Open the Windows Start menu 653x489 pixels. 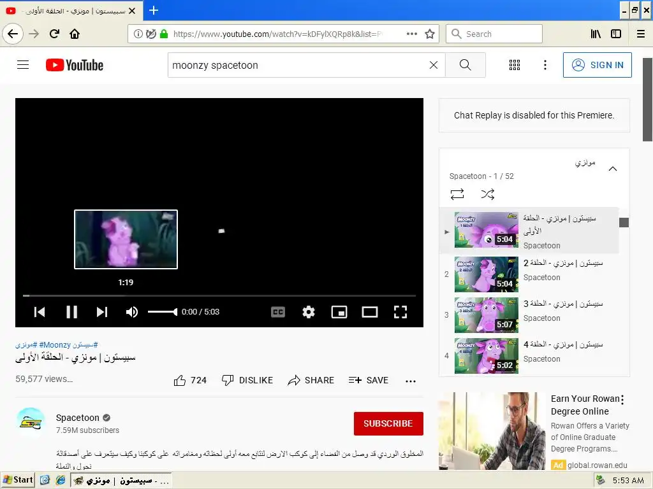coord(17,480)
